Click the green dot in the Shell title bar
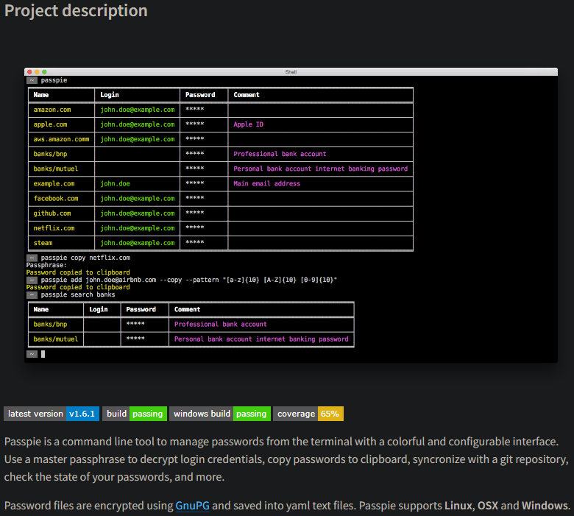574x516 pixels. 44,71
